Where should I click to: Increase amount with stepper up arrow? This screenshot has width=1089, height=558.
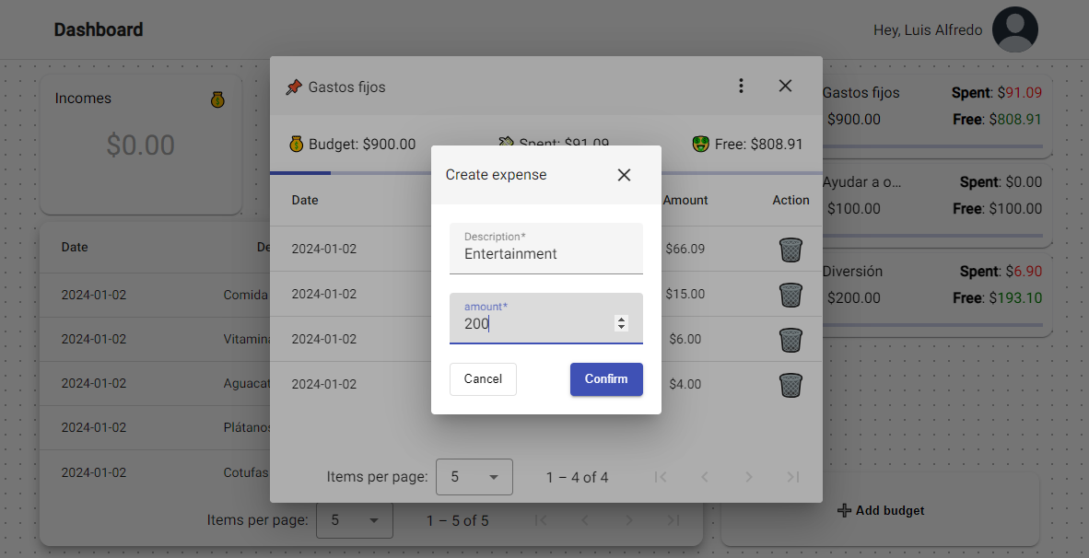(x=622, y=320)
